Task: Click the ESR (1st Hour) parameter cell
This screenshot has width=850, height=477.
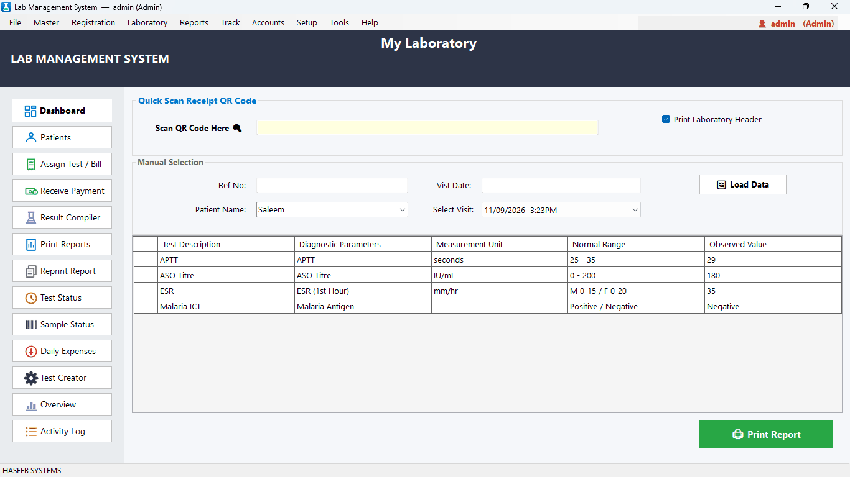Action: pos(363,291)
